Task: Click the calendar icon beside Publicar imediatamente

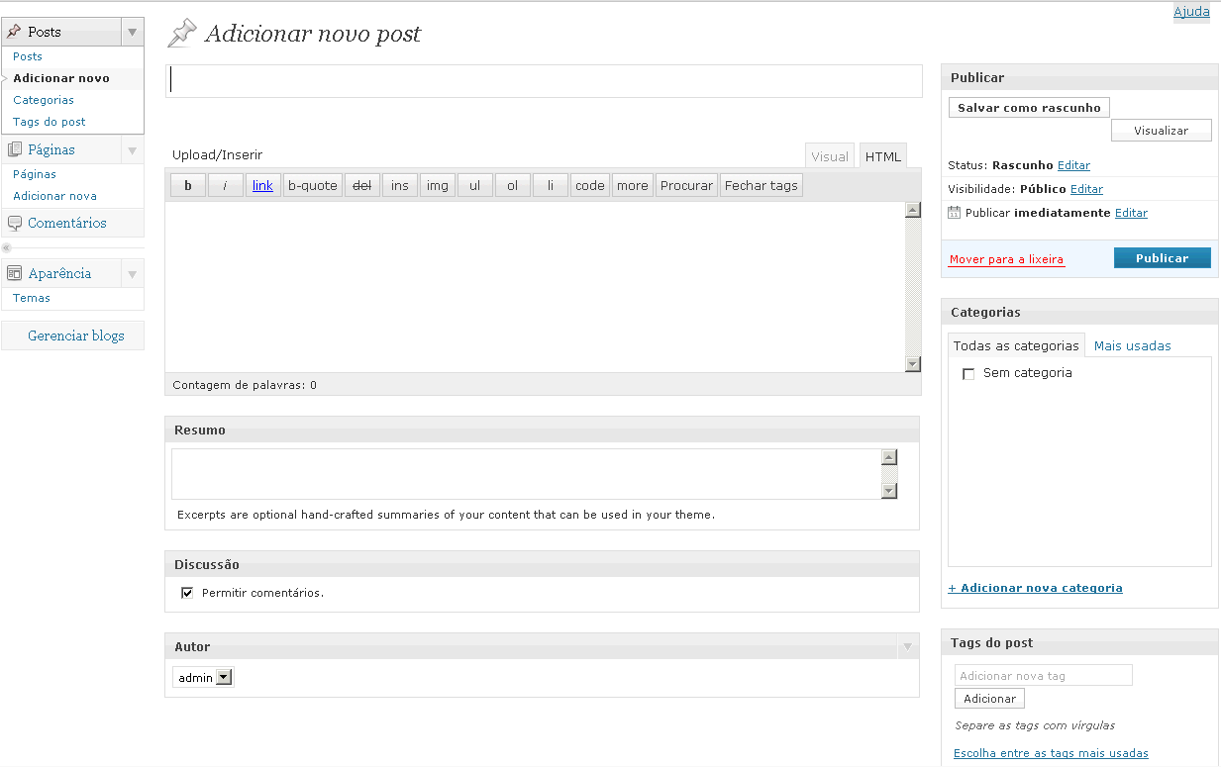Action: tap(954, 213)
